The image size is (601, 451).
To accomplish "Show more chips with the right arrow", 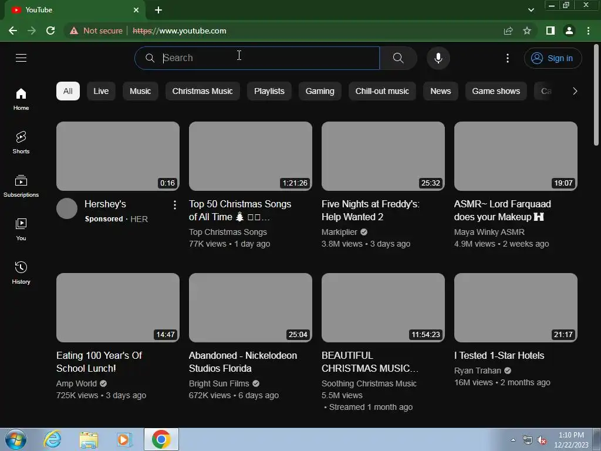I will coord(575,91).
